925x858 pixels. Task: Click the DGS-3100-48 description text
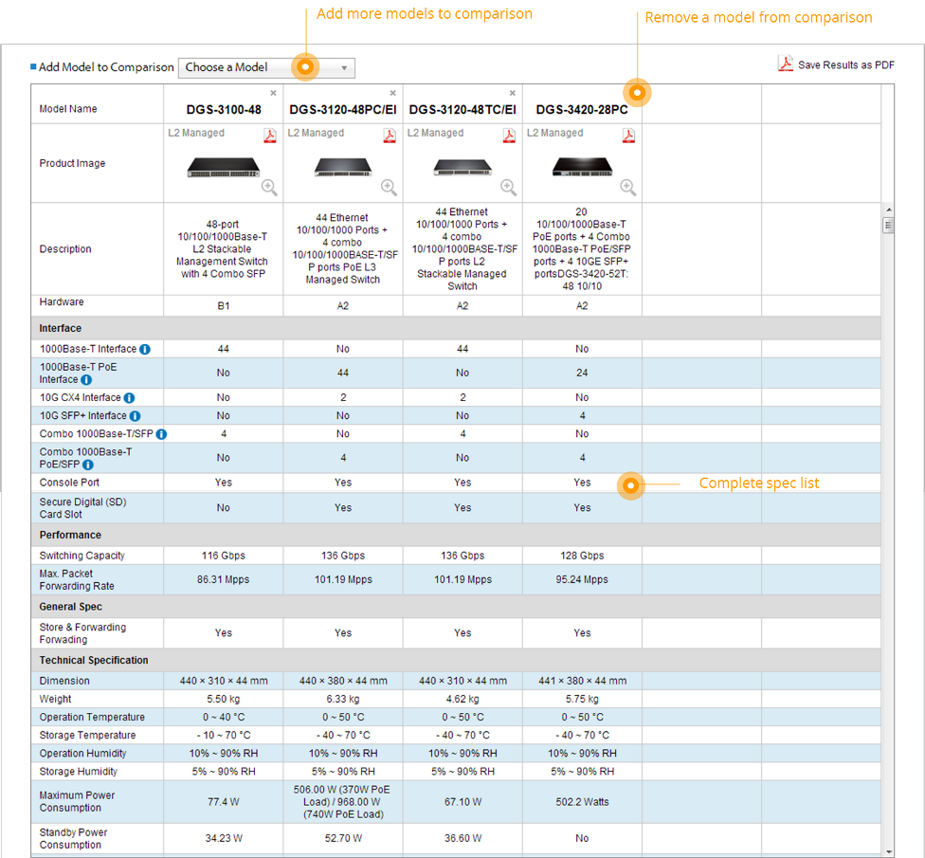(223, 249)
